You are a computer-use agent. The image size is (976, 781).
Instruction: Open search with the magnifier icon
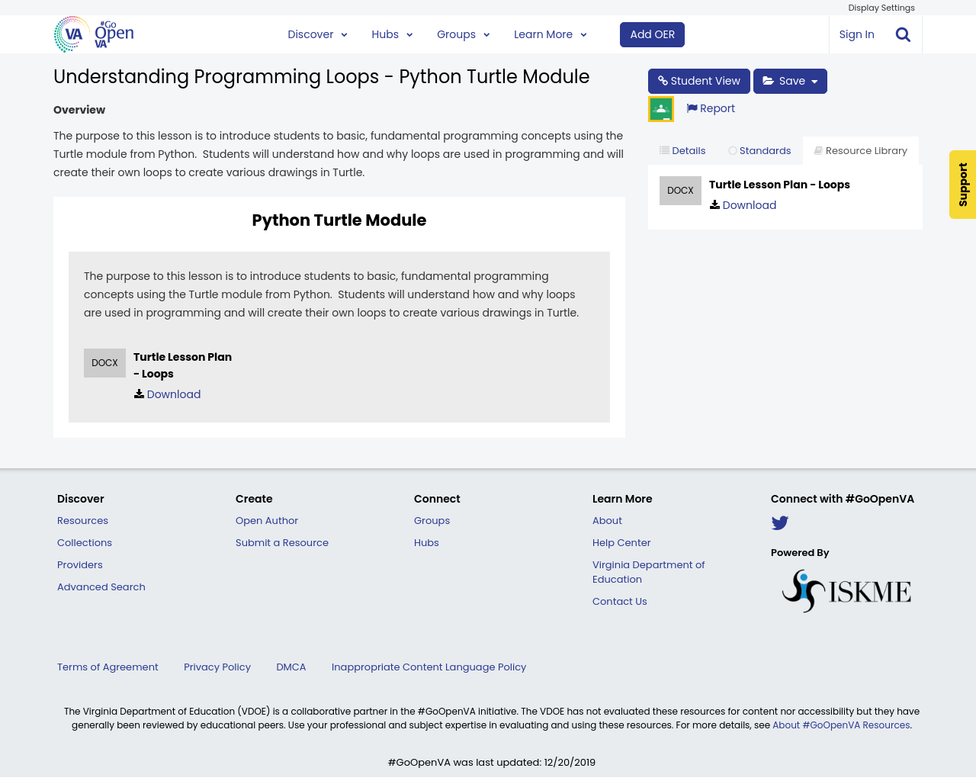click(903, 34)
